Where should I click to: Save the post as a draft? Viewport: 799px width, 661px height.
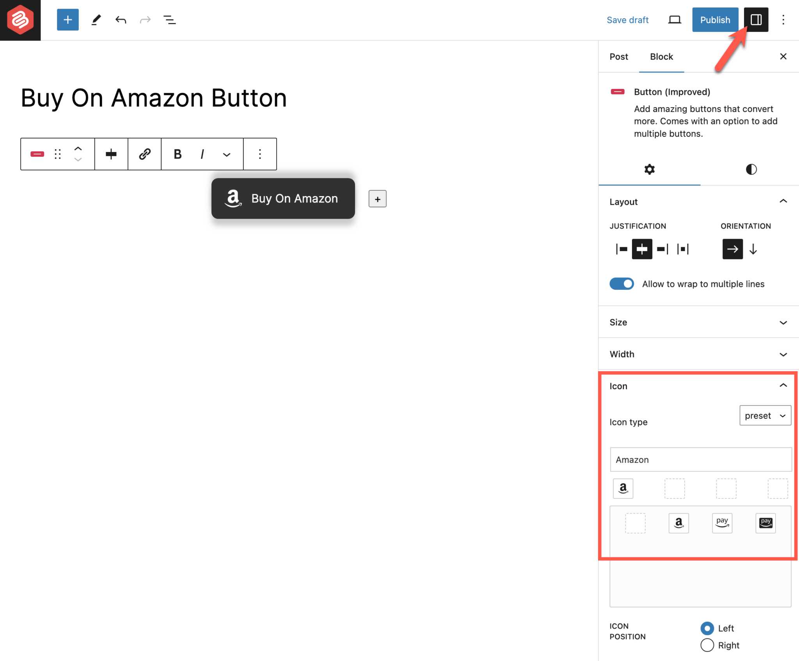click(628, 19)
